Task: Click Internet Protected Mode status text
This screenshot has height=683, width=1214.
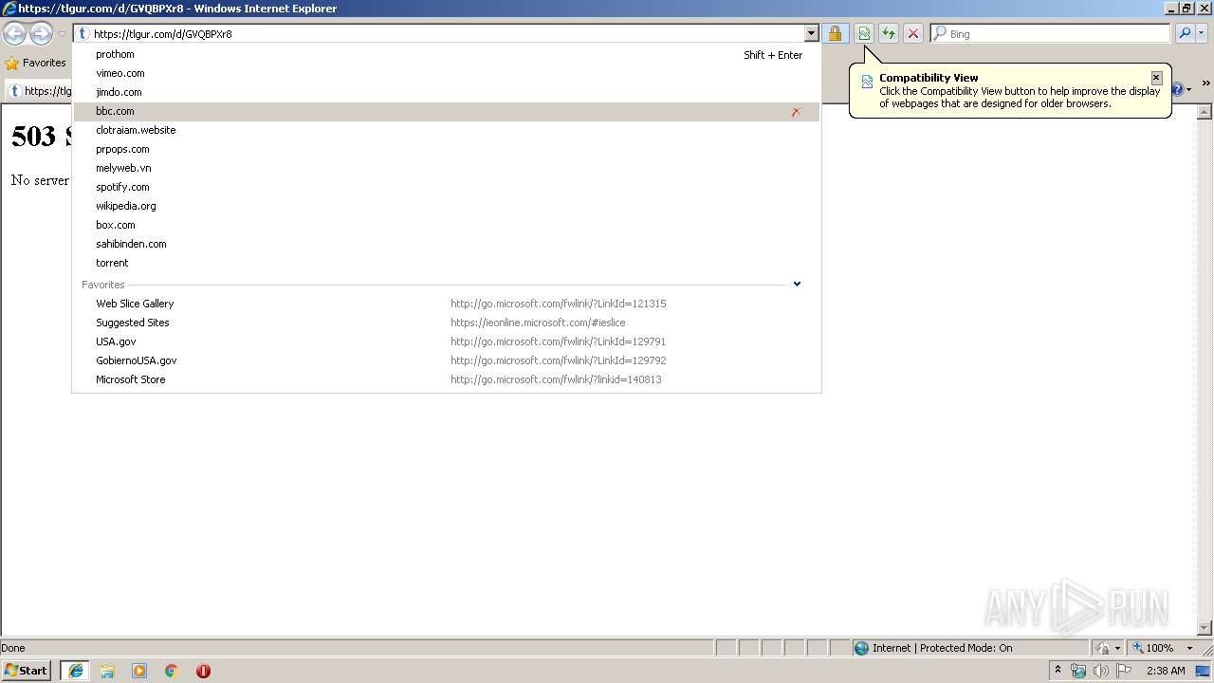Action: pyautogui.click(x=942, y=648)
